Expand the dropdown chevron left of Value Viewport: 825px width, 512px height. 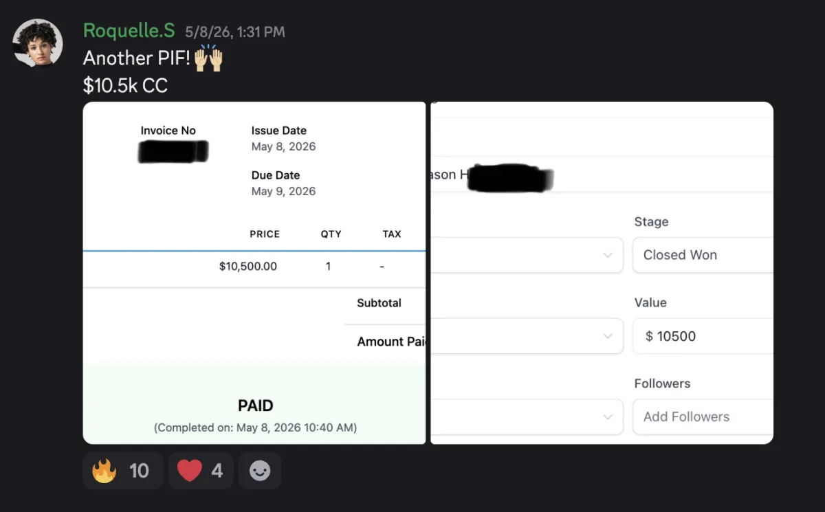608,336
